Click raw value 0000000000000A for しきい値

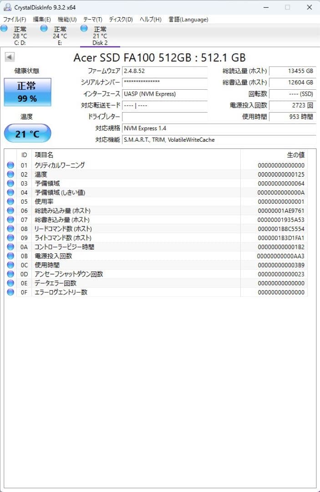pyautogui.click(x=281, y=193)
